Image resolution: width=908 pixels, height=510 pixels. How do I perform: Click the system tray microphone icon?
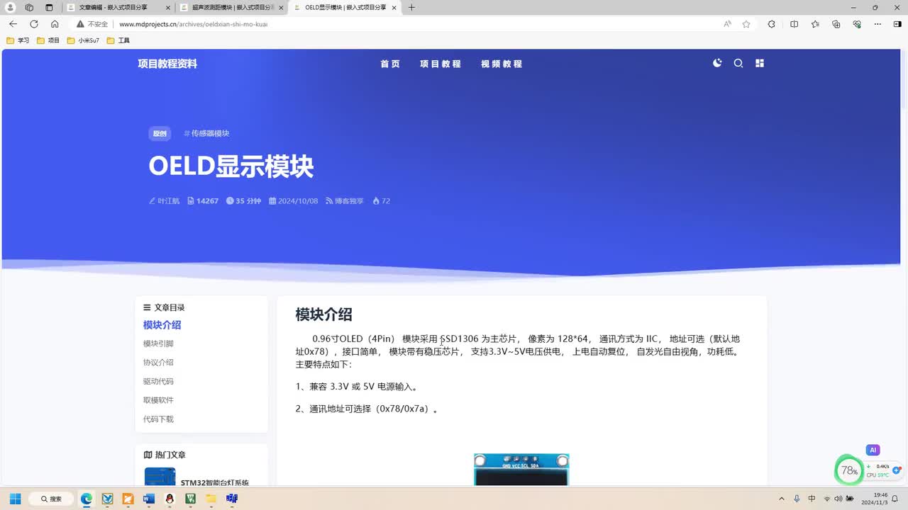797,499
